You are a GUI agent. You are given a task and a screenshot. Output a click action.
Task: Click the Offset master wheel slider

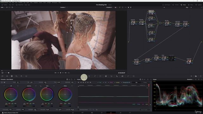[x=65, y=106]
